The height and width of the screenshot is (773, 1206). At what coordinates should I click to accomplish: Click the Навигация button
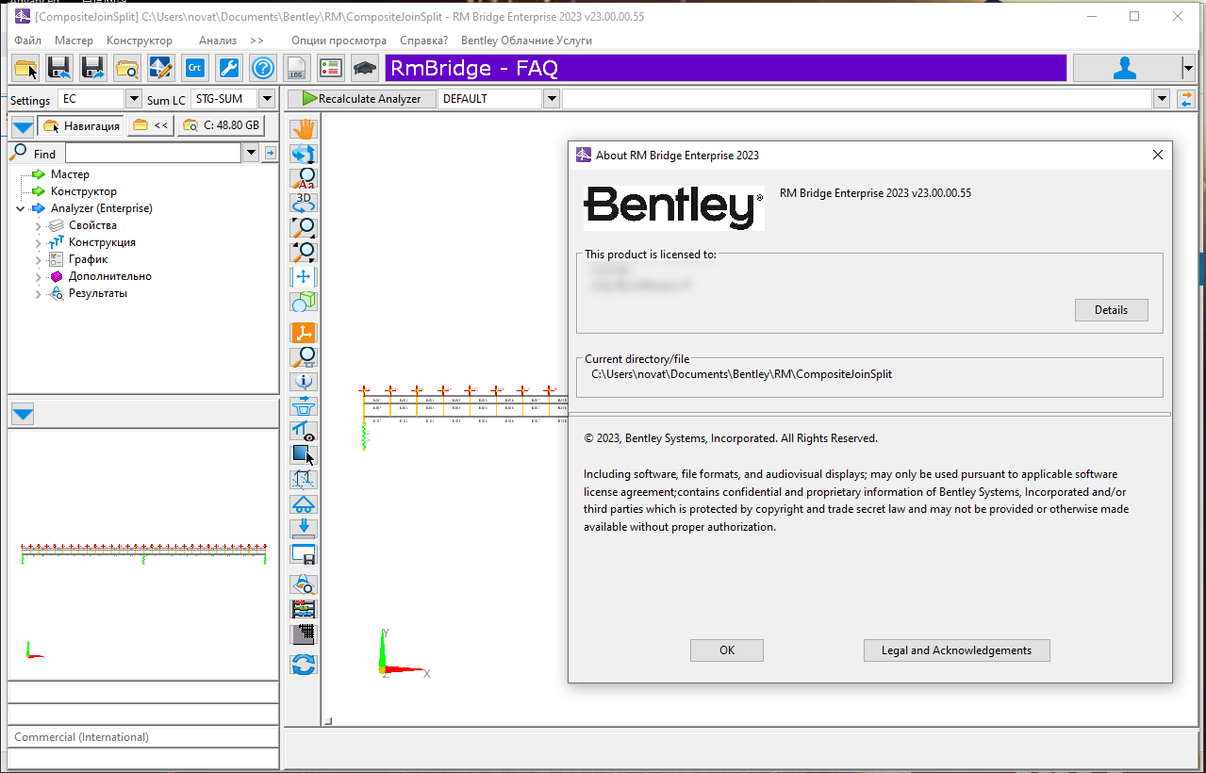click(81, 125)
